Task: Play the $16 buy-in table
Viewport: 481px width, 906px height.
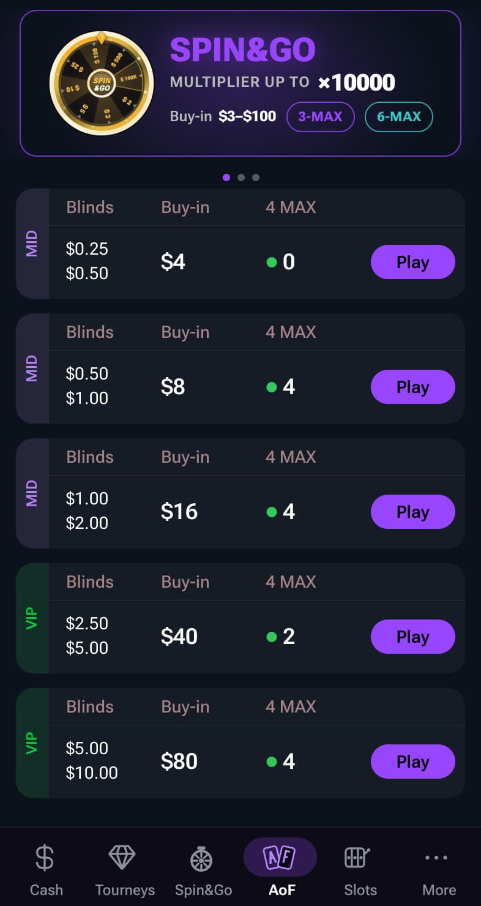Action: [413, 512]
